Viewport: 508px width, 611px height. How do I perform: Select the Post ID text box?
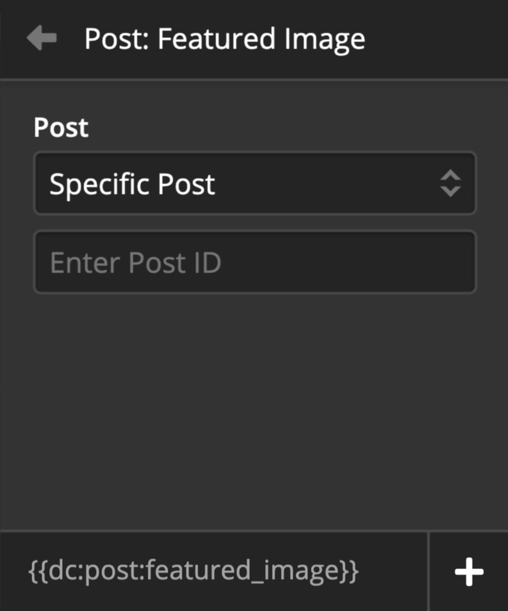pos(255,262)
